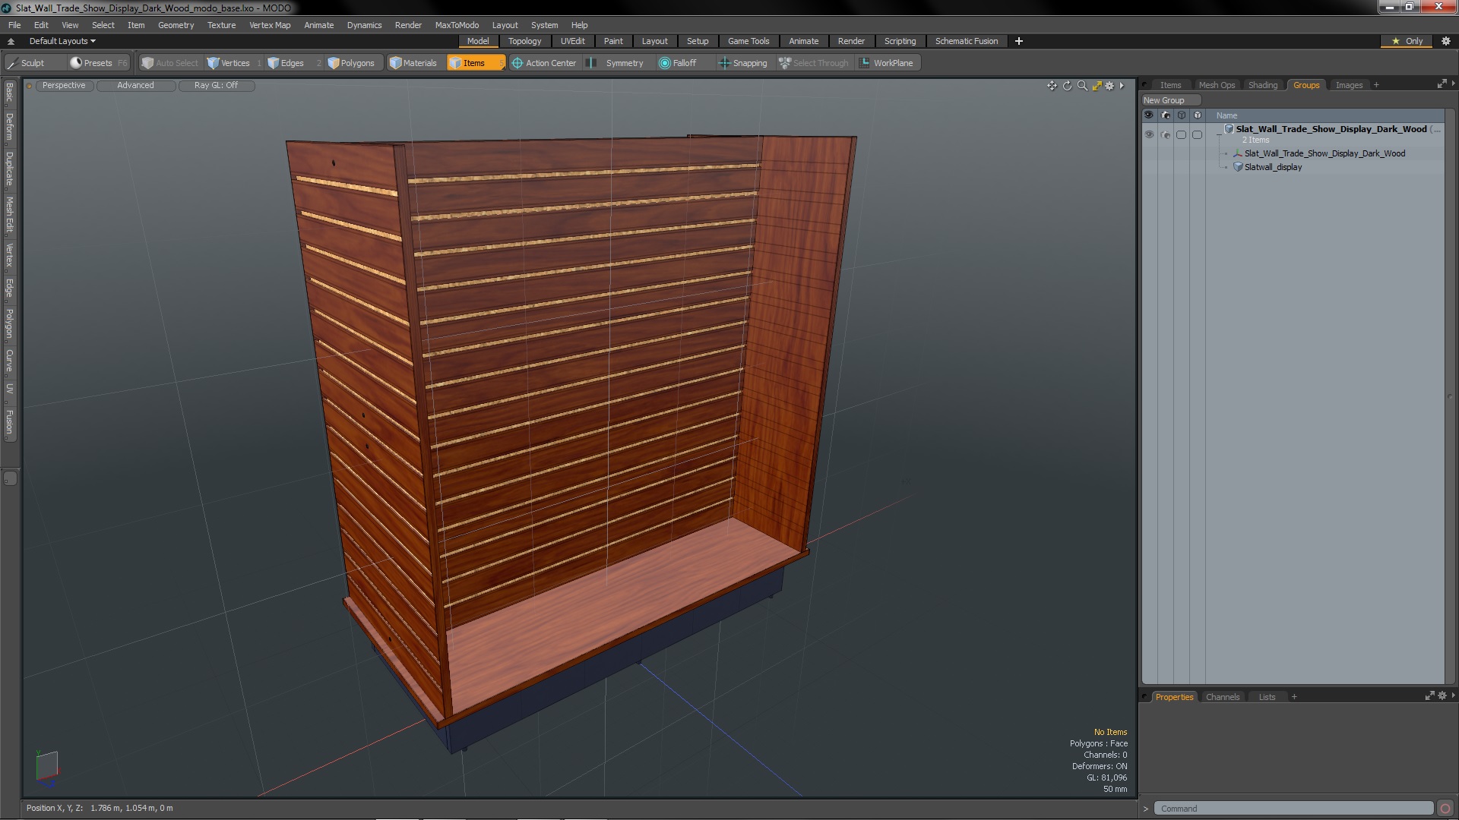Click the command record button icon
The image size is (1459, 820).
click(1445, 809)
